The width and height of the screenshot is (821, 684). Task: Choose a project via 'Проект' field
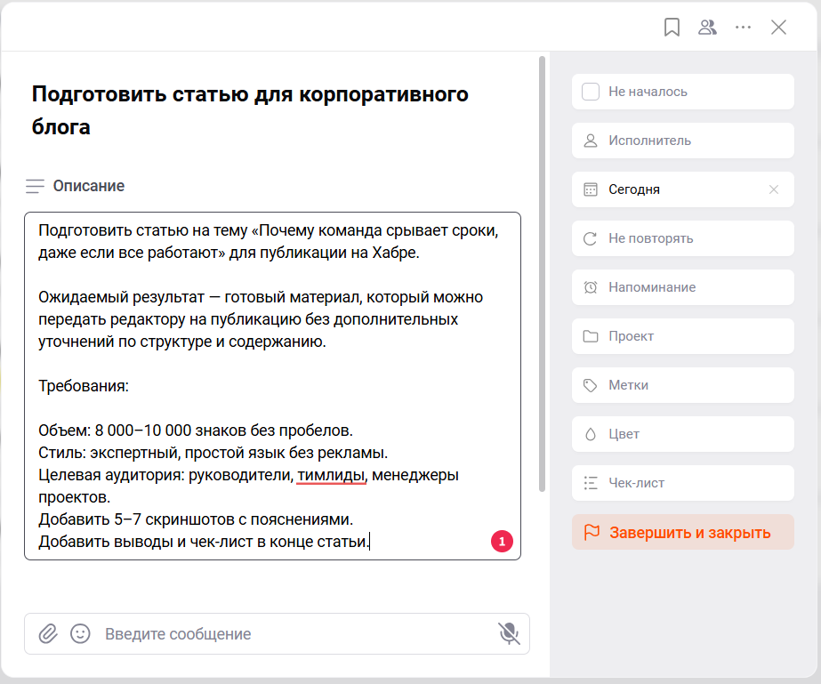(683, 336)
